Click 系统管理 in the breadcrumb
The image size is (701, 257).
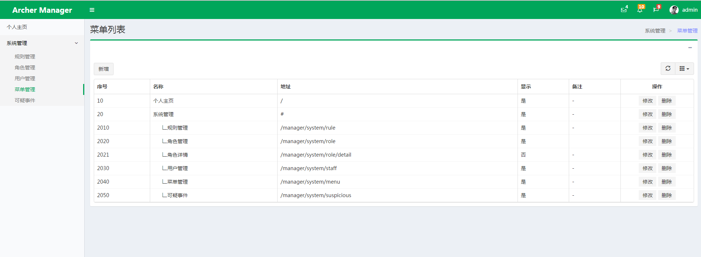pos(655,31)
